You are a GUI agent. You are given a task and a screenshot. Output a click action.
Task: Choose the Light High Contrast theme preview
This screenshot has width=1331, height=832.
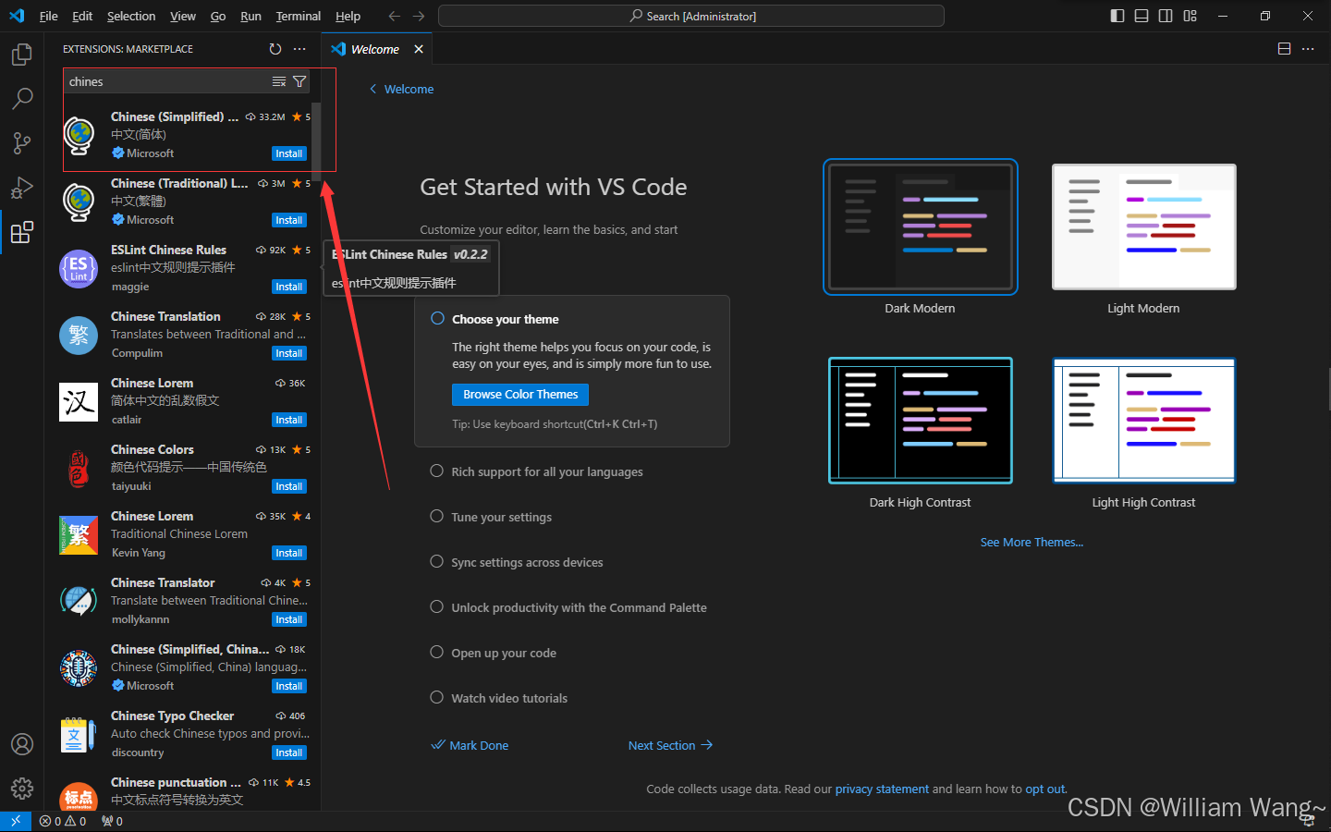point(1143,421)
